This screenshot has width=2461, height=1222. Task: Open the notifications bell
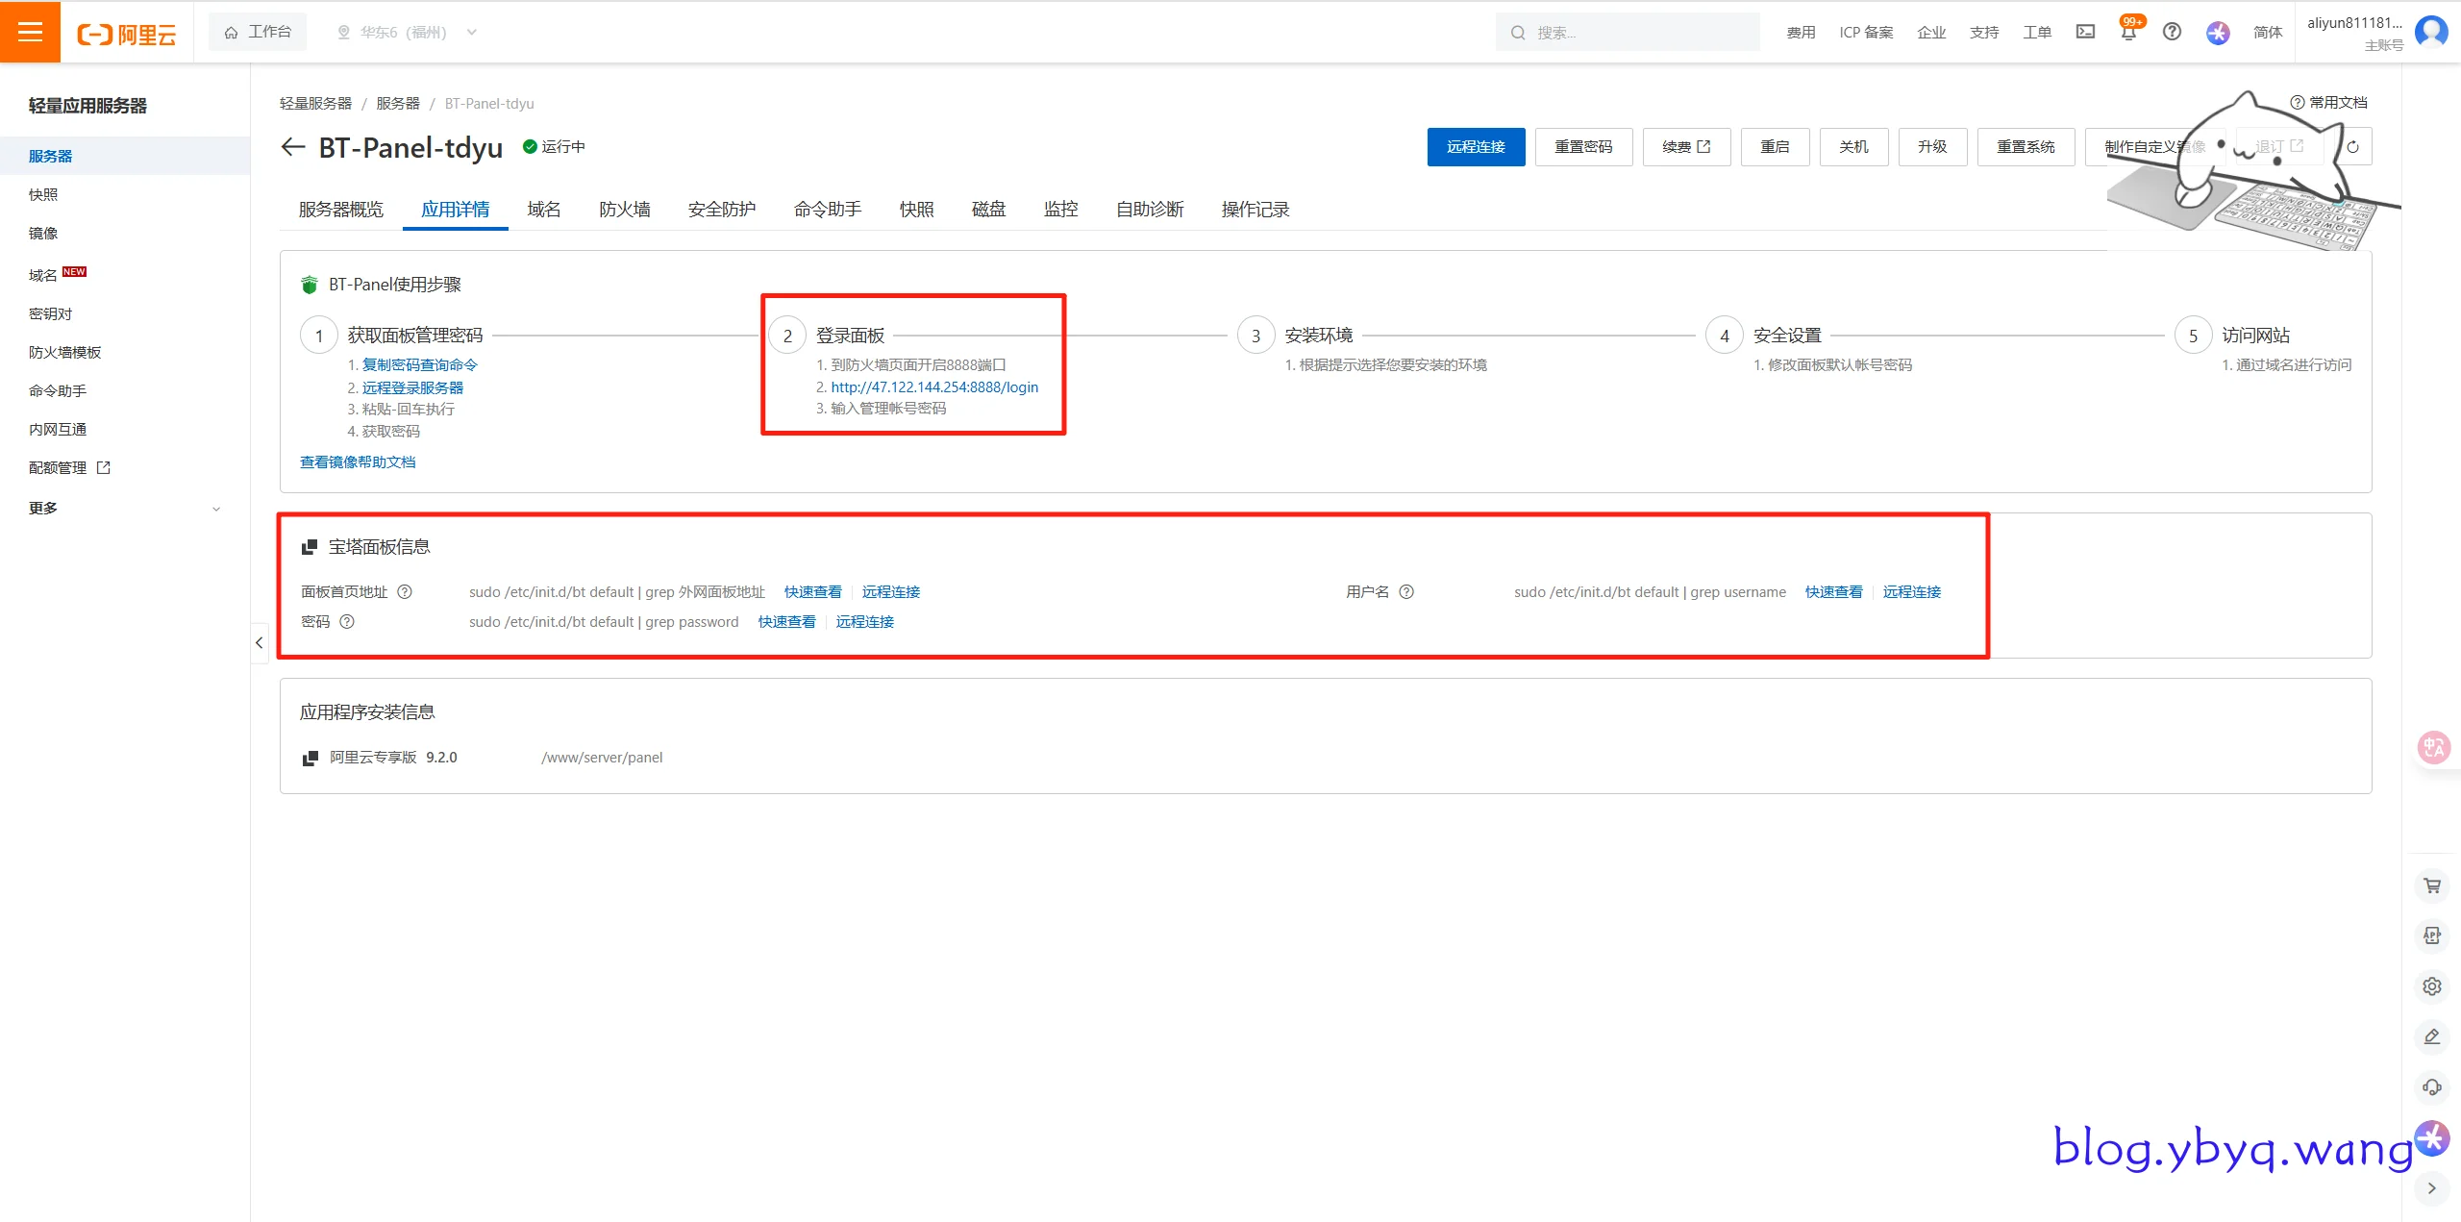[x=2128, y=33]
